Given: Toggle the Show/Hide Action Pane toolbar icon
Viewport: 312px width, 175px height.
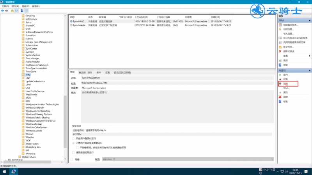Looking at the screenshot, I should pyautogui.click(x=27, y=11).
